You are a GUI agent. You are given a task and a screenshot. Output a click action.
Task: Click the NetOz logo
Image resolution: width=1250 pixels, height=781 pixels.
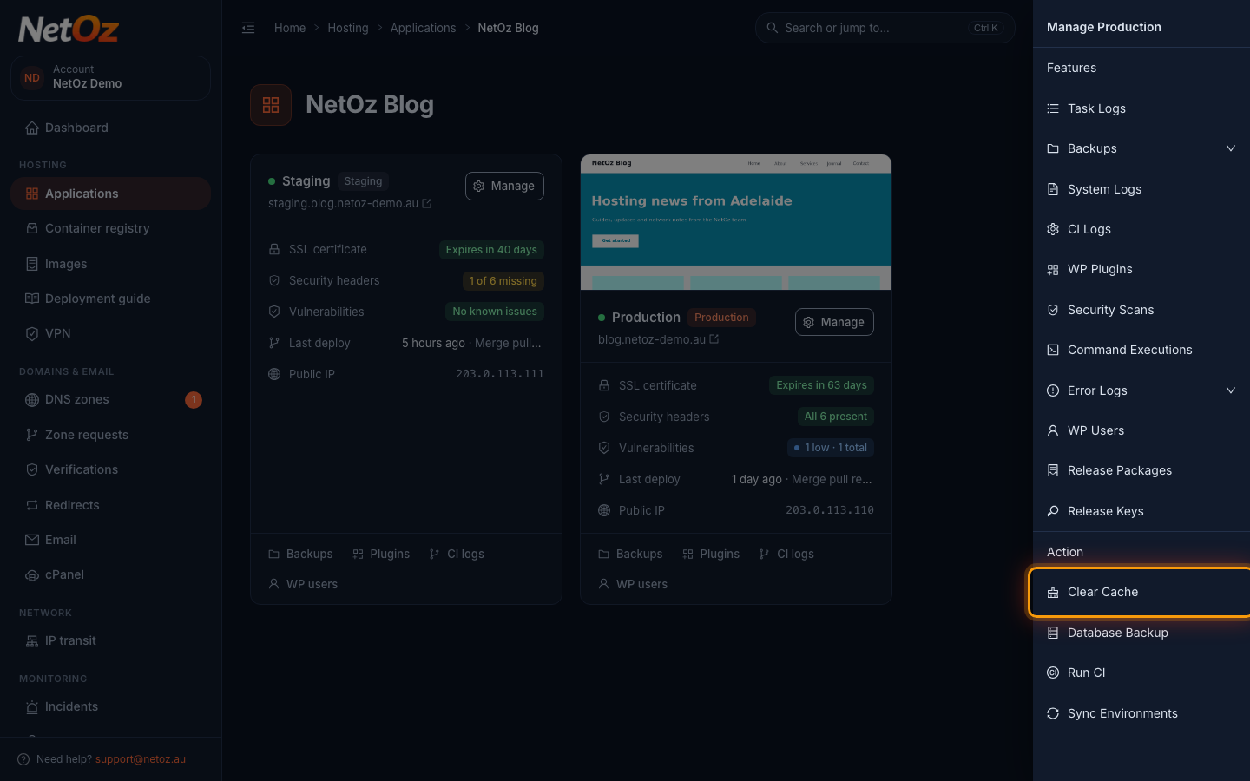(69, 30)
